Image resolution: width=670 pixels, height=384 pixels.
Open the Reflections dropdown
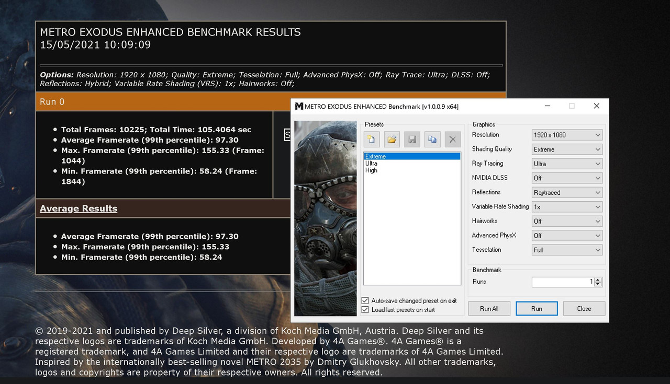[567, 192]
